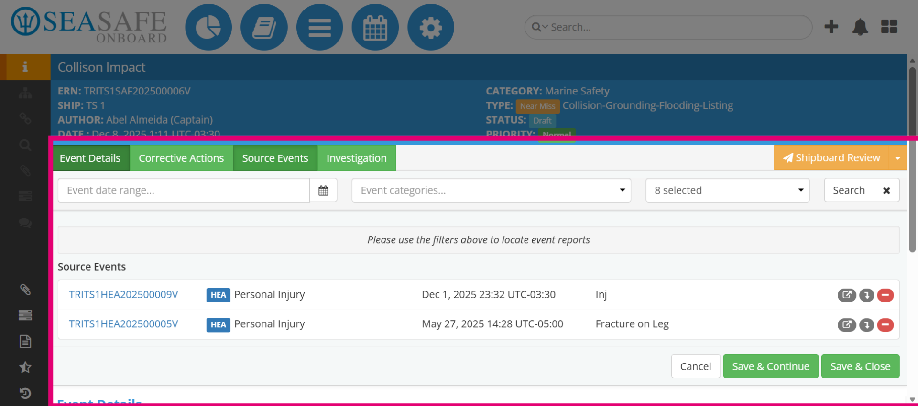Remove Fracture on Leg source event
Image resolution: width=918 pixels, height=406 pixels.
coord(885,325)
